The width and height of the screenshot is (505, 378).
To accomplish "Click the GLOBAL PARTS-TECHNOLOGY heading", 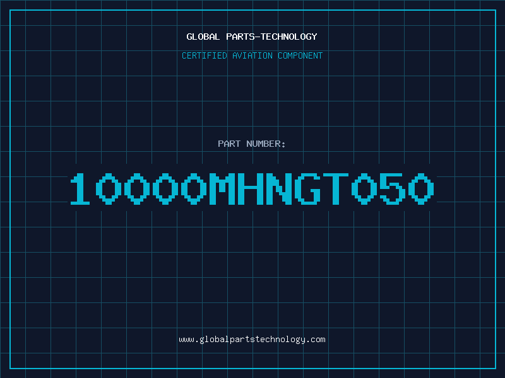I will [x=252, y=37].
